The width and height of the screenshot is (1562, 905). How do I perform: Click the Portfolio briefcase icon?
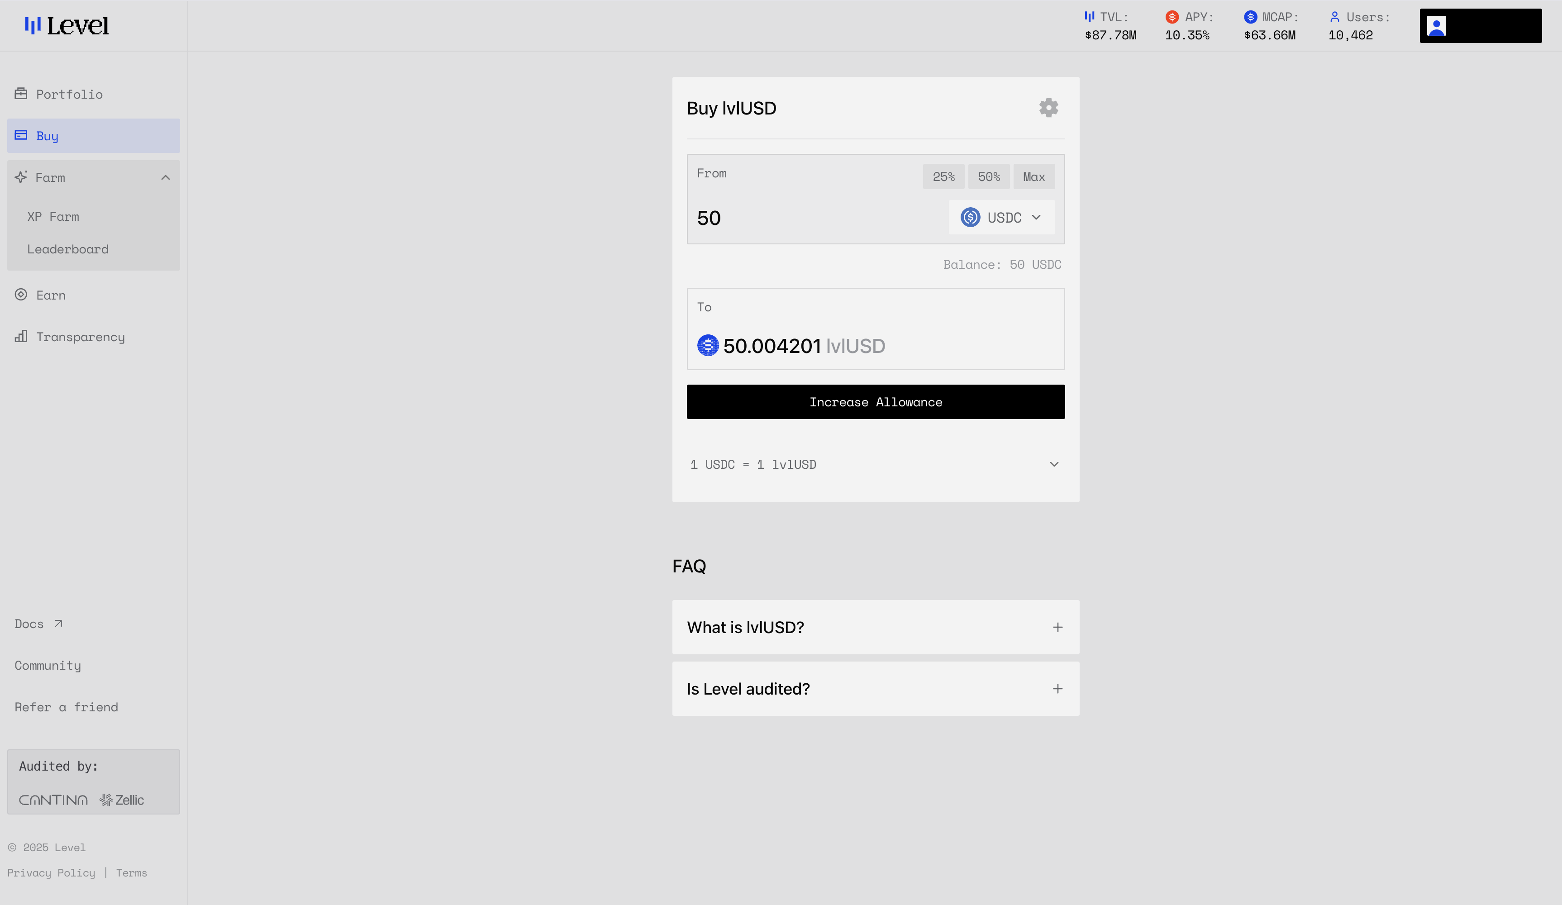tap(21, 94)
